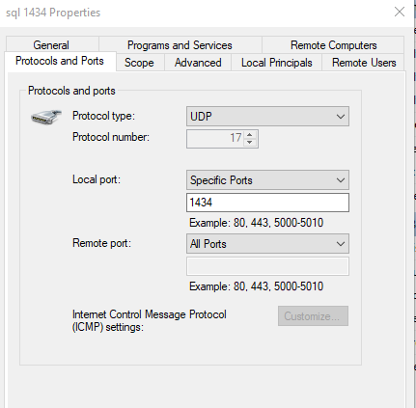Open the Local Principals tab

pyautogui.click(x=277, y=63)
